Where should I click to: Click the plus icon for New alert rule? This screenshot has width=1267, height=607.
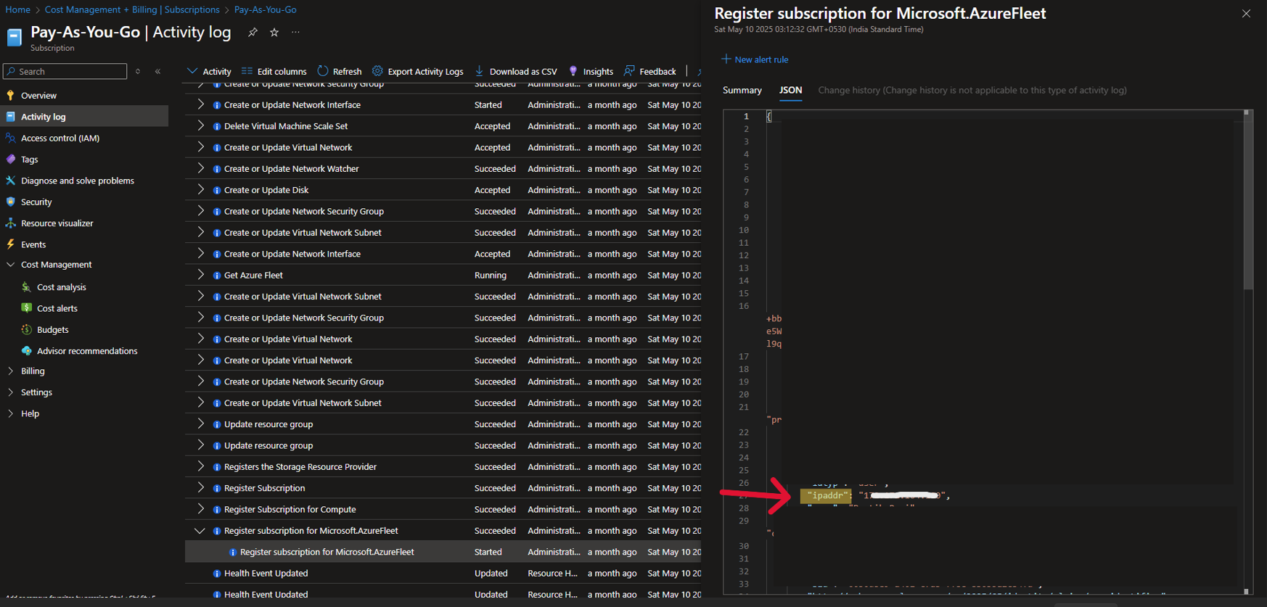click(x=726, y=59)
